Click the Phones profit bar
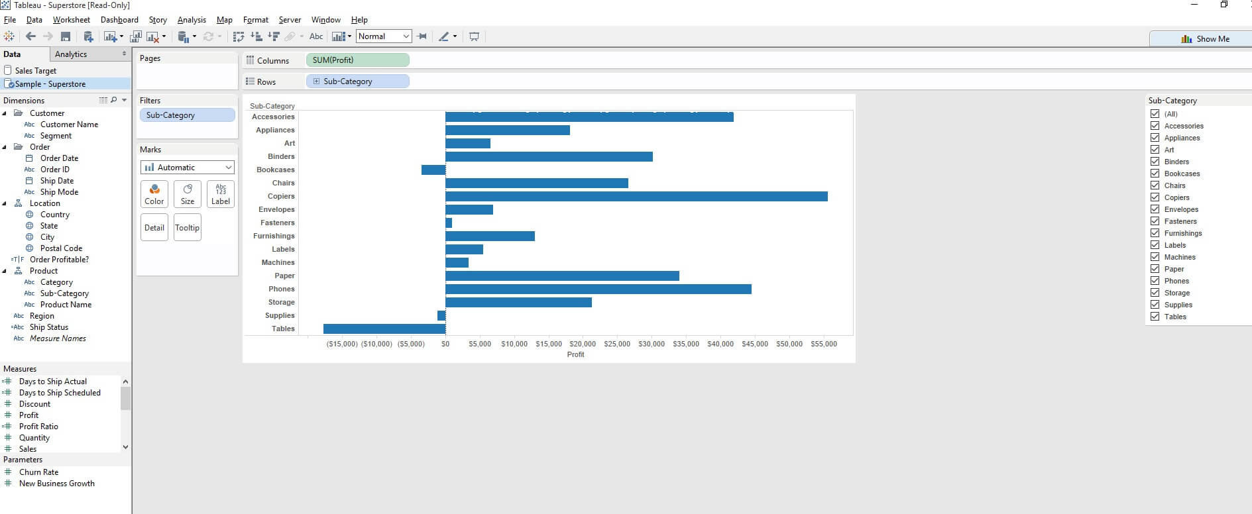This screenshot has width=1252, height=514. [x=598, y=289]
